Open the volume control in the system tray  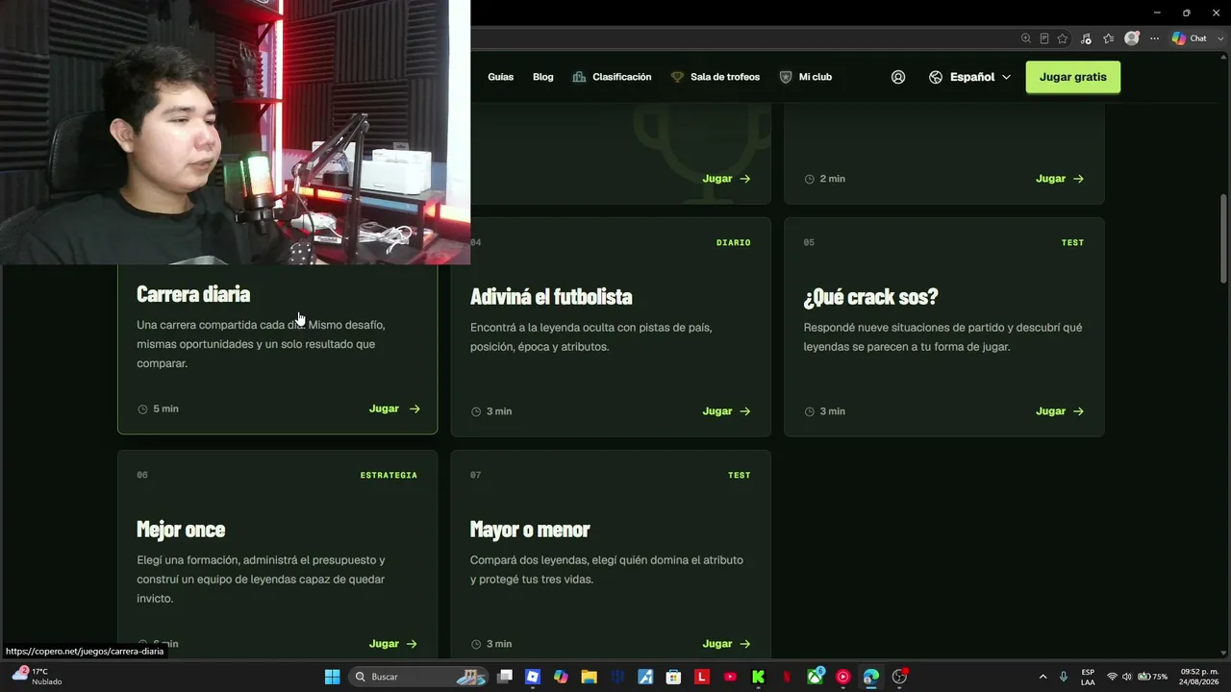[1127, 677]
